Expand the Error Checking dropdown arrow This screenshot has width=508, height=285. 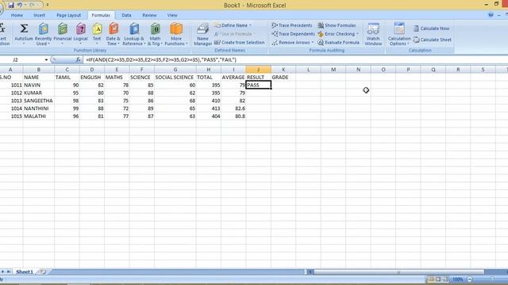click(x=357, y=33)
